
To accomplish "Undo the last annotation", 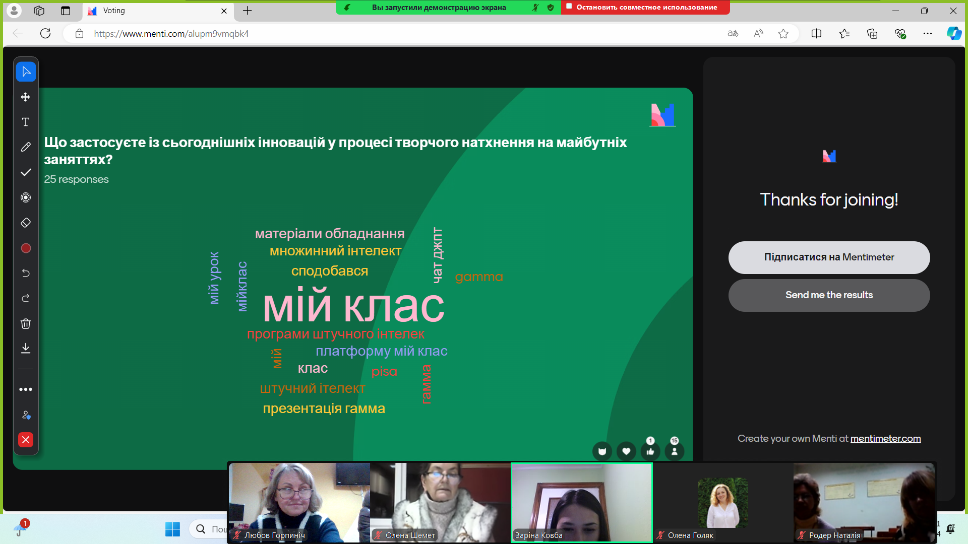I will point(26,273).
